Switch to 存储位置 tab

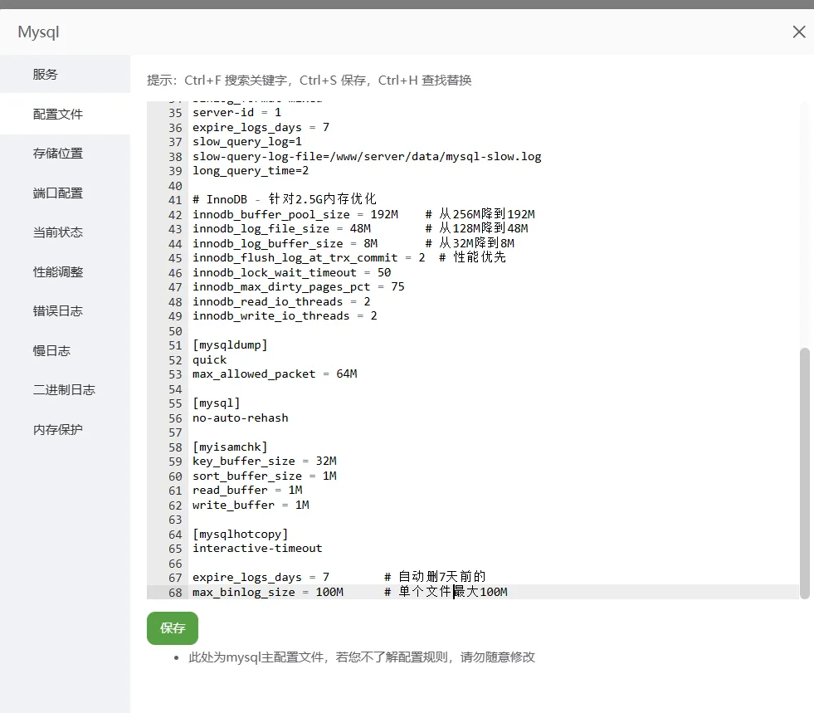58,154
